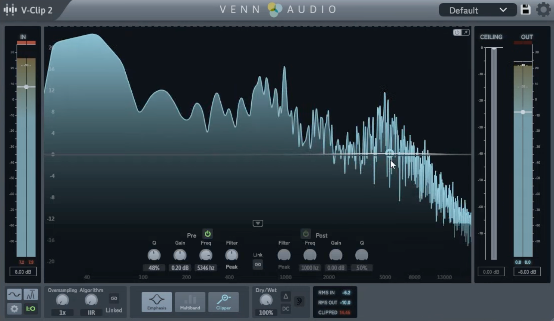Toggle the DC filter button
Screen dimensions: 554x321
point(286,309)
